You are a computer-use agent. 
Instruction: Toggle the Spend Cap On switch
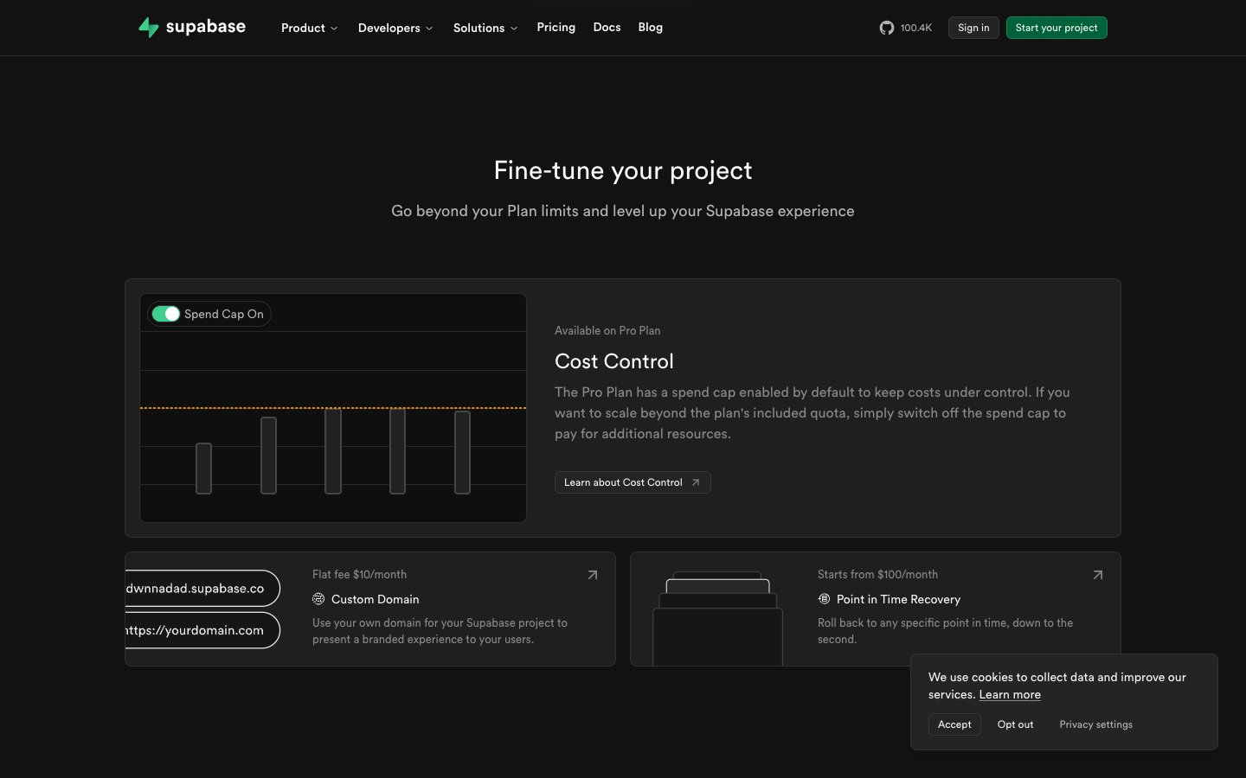[165, 314]
